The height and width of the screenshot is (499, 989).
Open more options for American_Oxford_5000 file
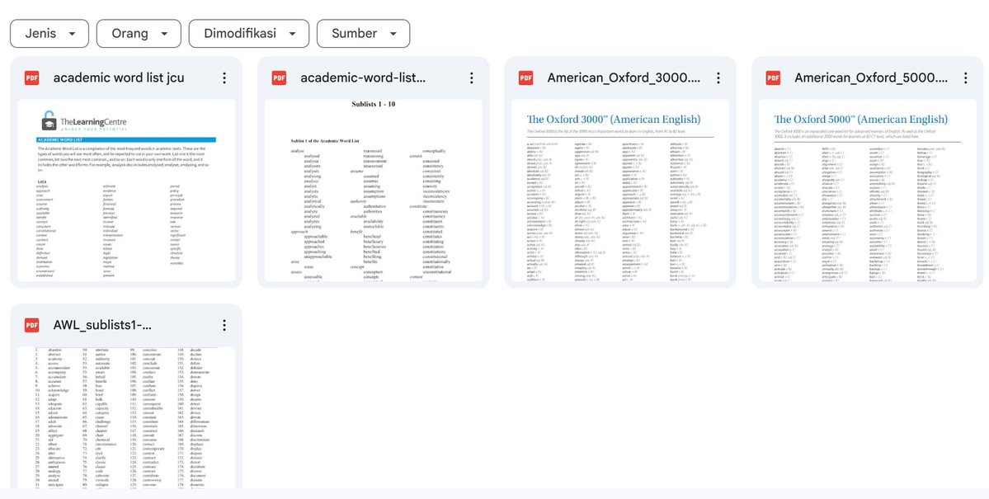[x=966, y=78]
